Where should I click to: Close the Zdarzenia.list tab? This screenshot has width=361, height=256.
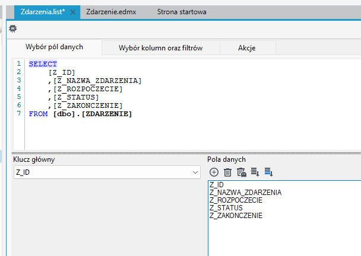coord(73,12)
